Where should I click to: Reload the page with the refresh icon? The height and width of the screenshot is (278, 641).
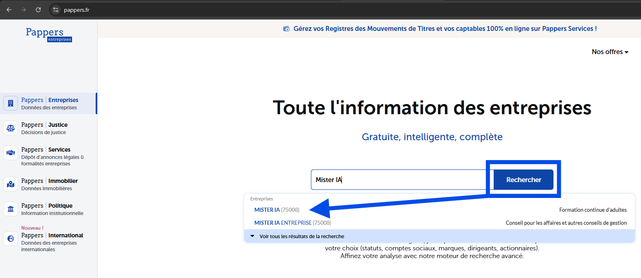tap(38, 10)
